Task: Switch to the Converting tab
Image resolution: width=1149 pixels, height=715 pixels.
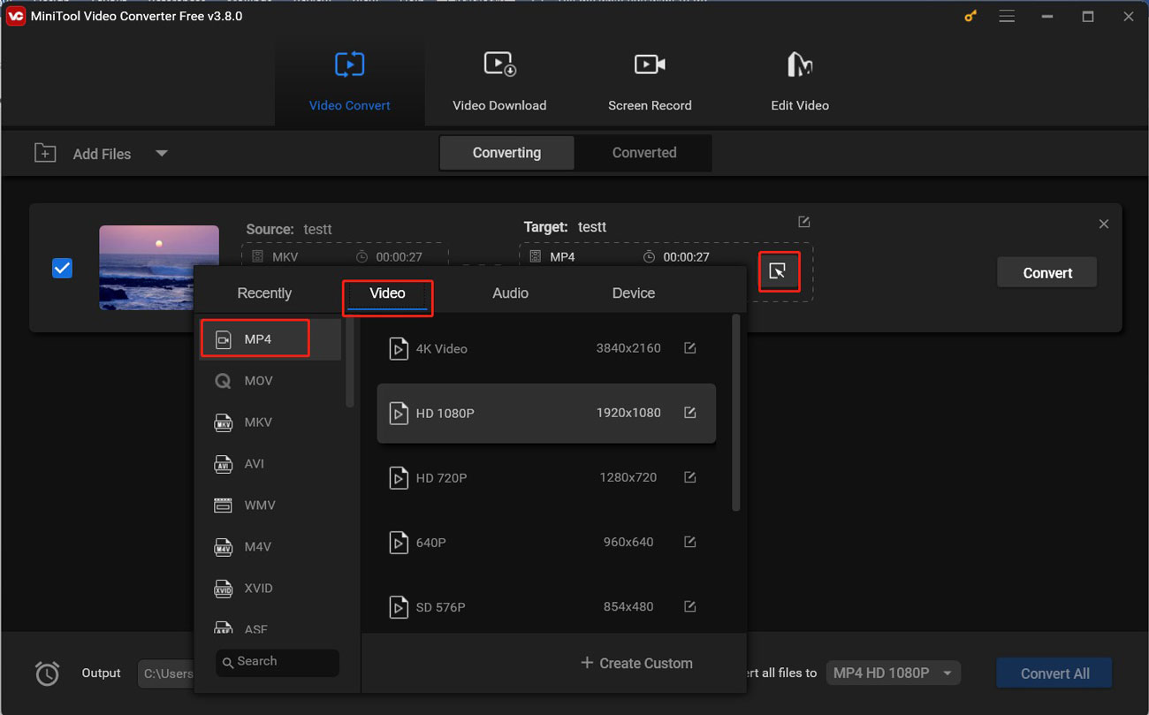Action: coord(506,153)
